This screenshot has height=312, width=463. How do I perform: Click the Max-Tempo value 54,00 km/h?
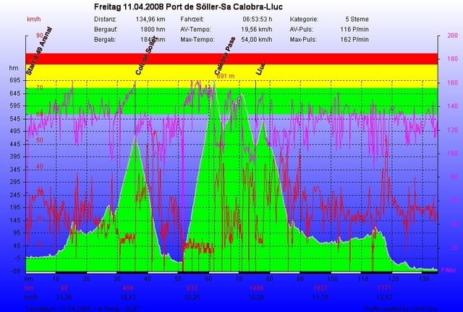point(257,40)
